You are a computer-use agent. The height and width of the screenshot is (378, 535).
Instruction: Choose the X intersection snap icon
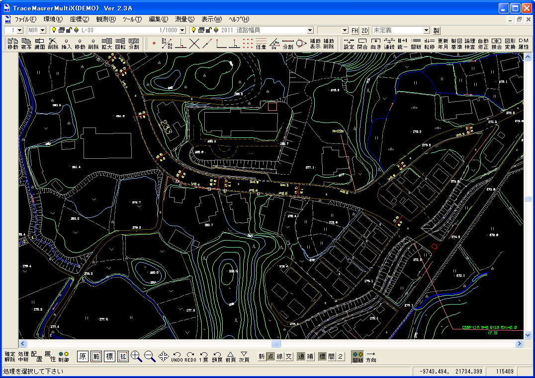click(194, 44)
